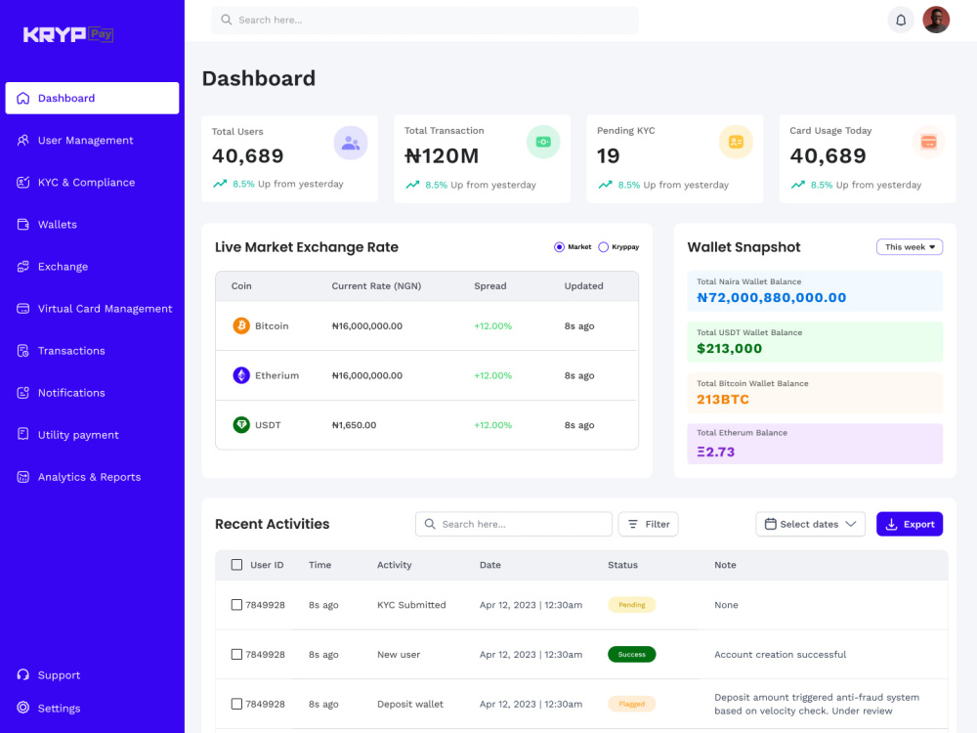The width and height of the screenshot is (977, 733).
Task: Open Settings from the sidebar
Action: point(49,708)
